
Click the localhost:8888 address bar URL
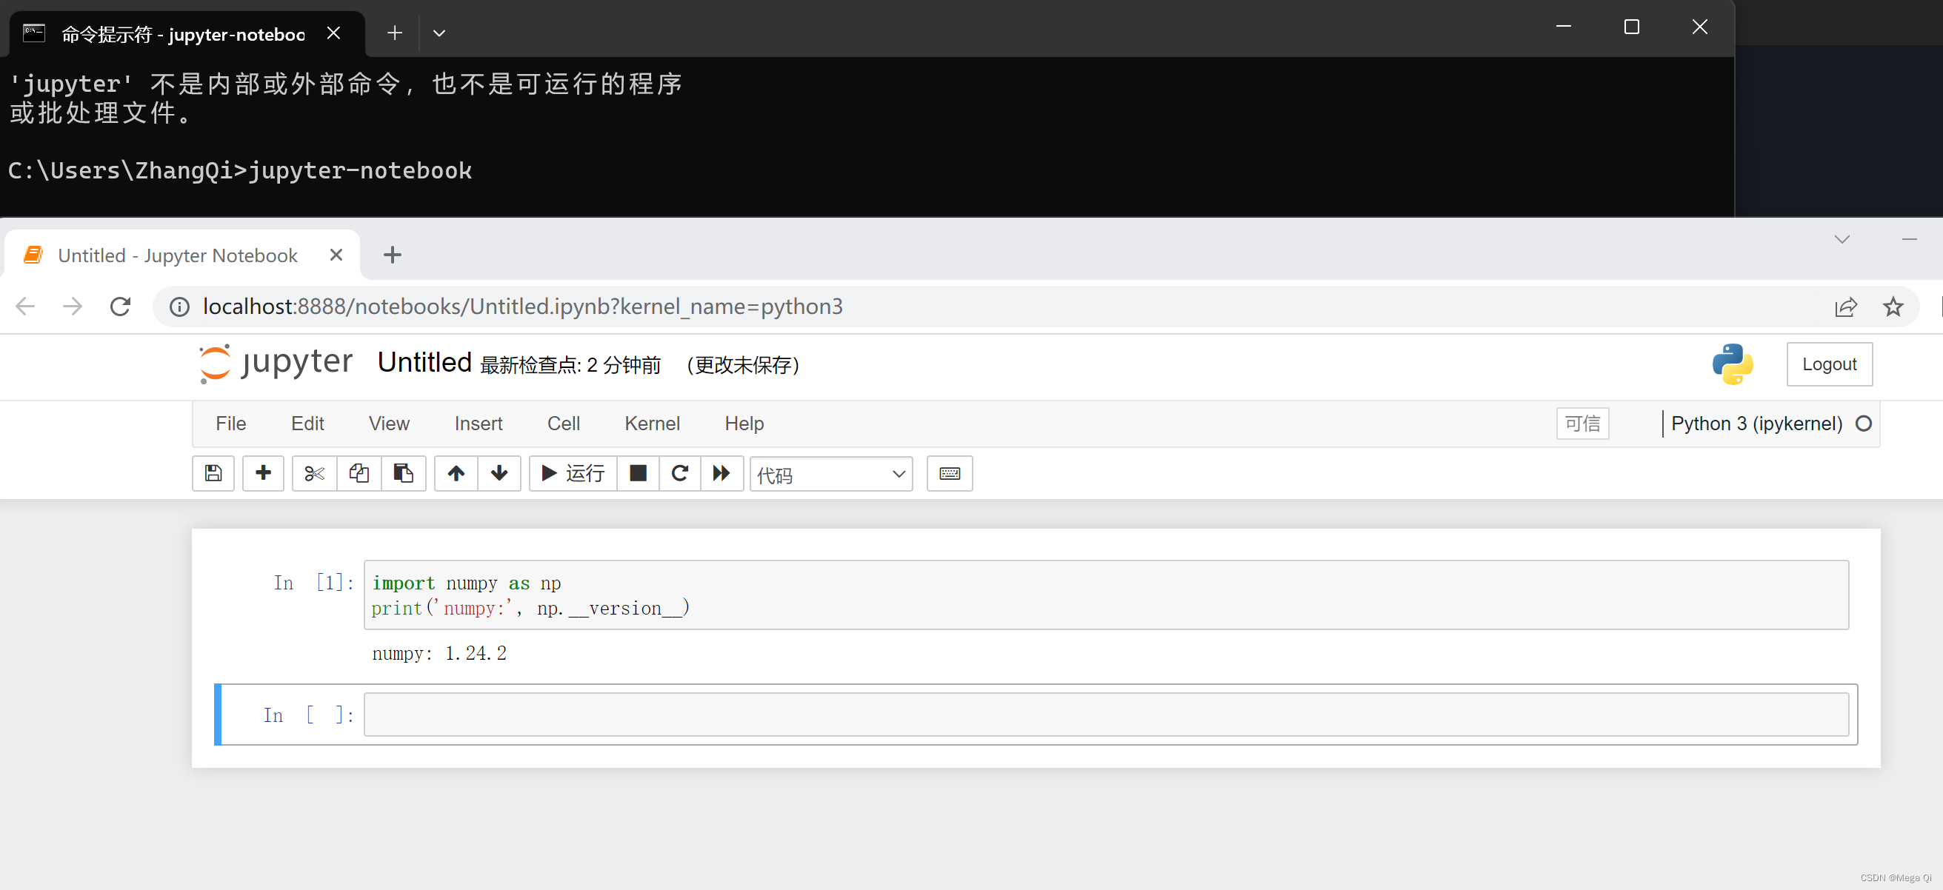[x=523, y=307]
